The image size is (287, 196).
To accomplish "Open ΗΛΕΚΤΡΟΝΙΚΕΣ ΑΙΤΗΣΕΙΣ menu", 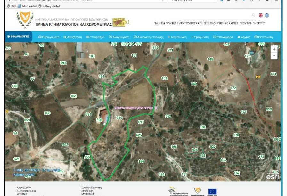I will (x=193, y=23).
